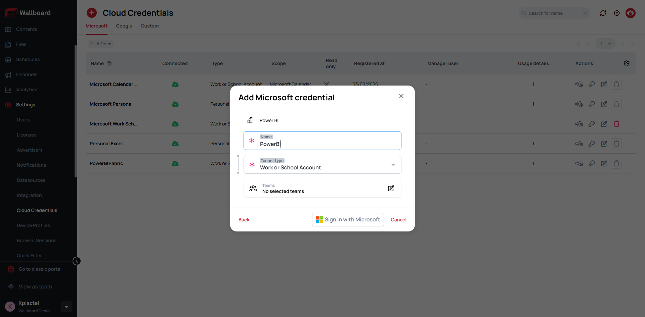Switch to the Google tab
This screenshot has height=317, width=645.
point(124,26)
